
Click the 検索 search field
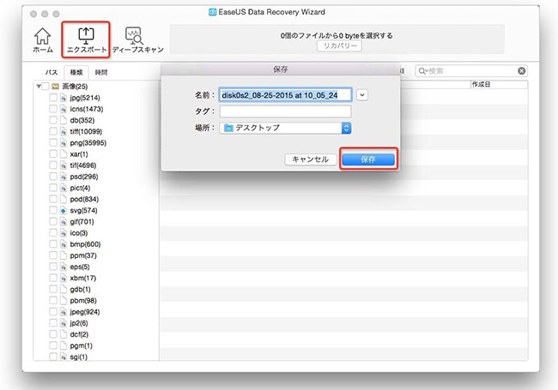tap(470, 71)
